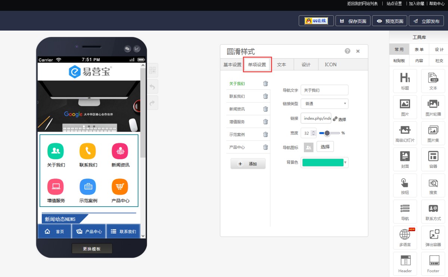Image resolution: width=448 pixels, height=277 pixels.
Task: Click the grid layout icon beside phone
Action: pos(153,70)
